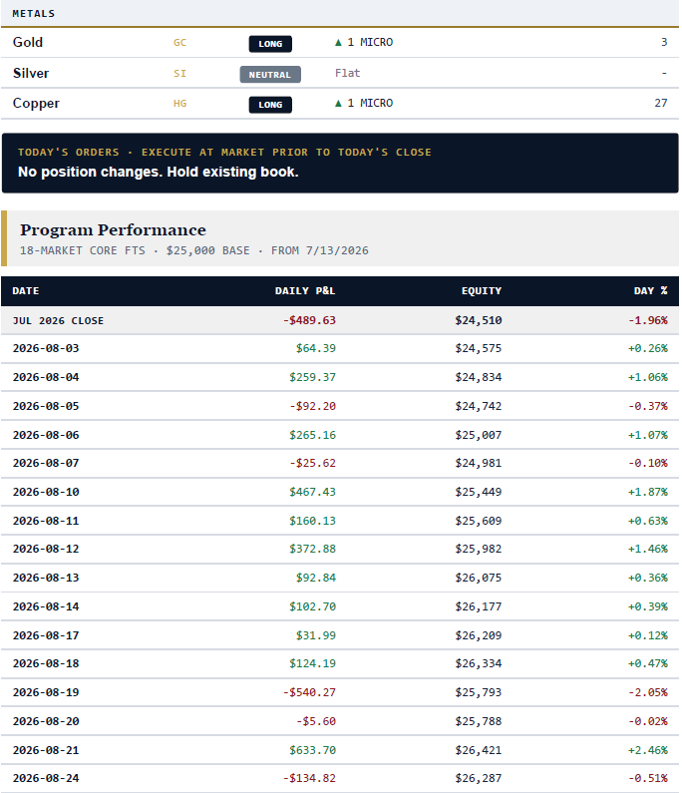Screen dimensions: 682x793
Task: Click the '18-MARKET CORE FTS' subtitle line
Action: (x=194, y=250)
